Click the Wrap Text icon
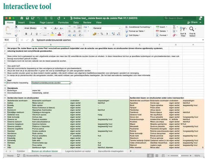 click(85, 27)
